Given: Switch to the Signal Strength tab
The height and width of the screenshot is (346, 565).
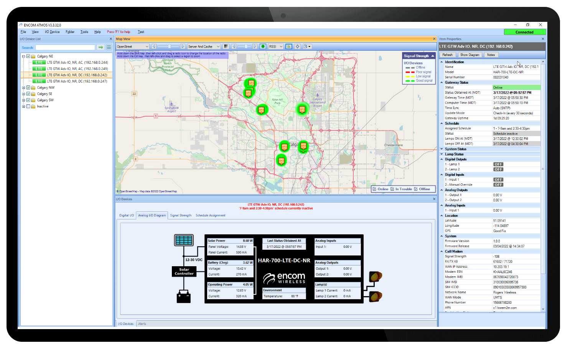Looking at the screenshot, I should (x=181, y=216).
